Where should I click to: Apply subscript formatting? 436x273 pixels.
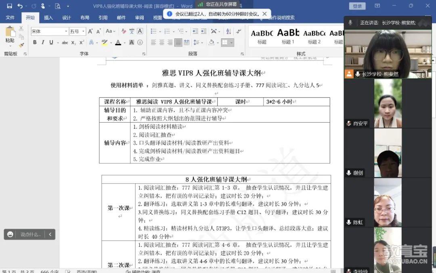73,42
